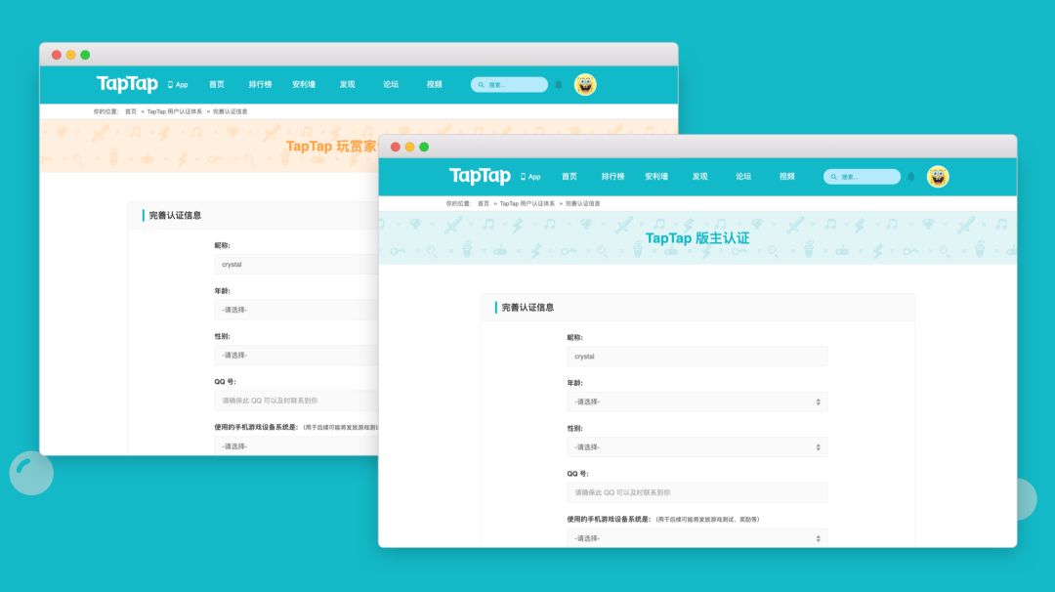Click the search box in back window

point(509,85)
